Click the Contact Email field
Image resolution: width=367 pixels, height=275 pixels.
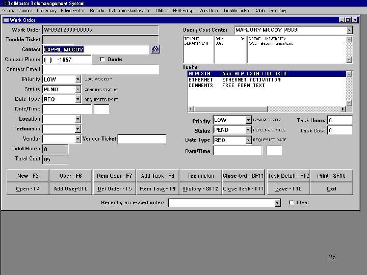pos(100,69)
